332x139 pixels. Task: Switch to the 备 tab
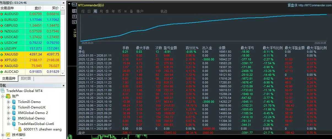(131, 11)
